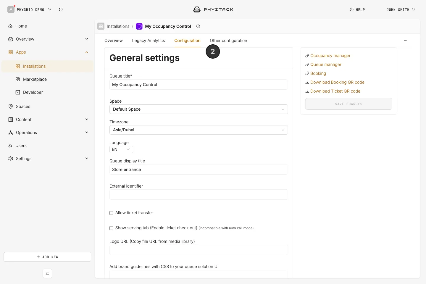Screen dimensions: 426x284
Task: Click the sidebar collapse icon button
Action: (47, 273)
